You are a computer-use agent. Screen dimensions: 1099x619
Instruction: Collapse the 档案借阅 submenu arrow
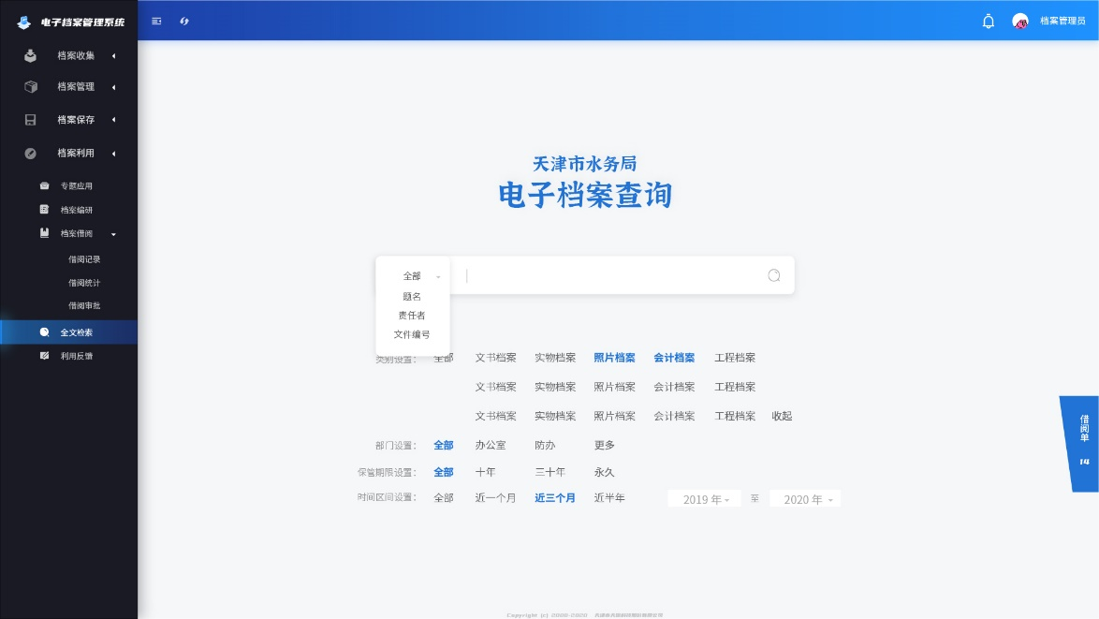[113, 234]
